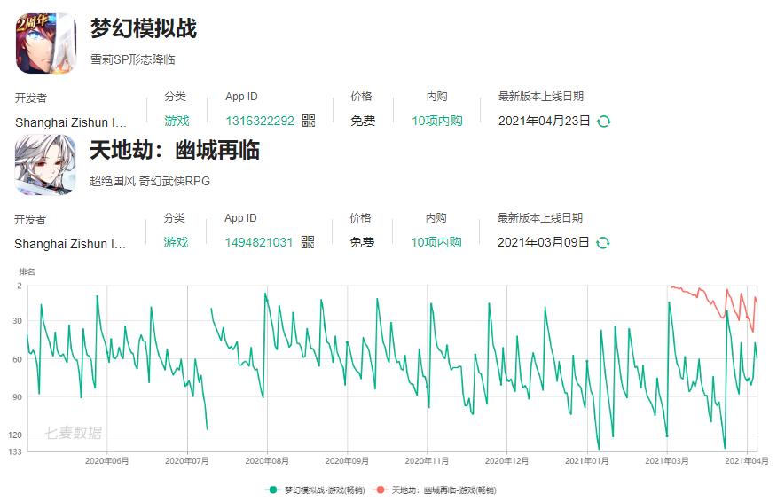The image size is (777, 502).
Task: Open App ID link 1316322292
Action: coord(260,121)
